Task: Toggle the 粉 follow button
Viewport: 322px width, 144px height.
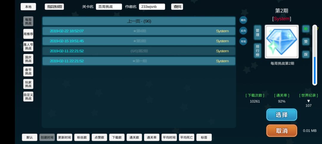Action: pos(306,29)
